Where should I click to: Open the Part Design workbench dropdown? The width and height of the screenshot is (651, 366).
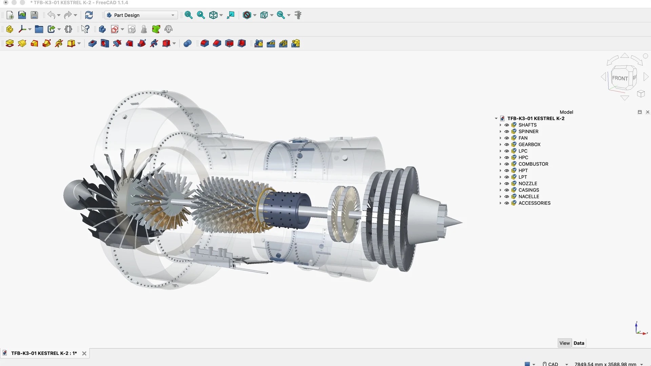[141, 15]
